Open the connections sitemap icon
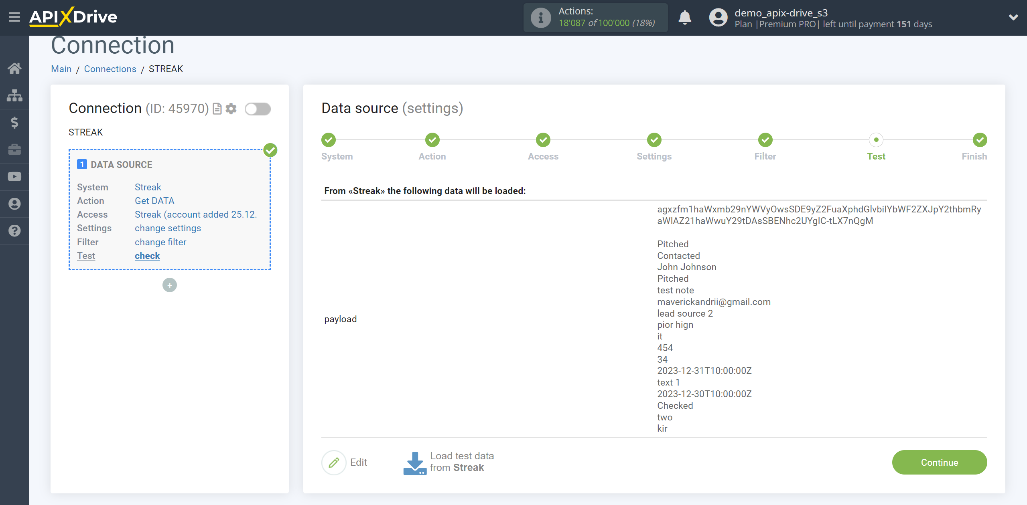 point(14,95)
